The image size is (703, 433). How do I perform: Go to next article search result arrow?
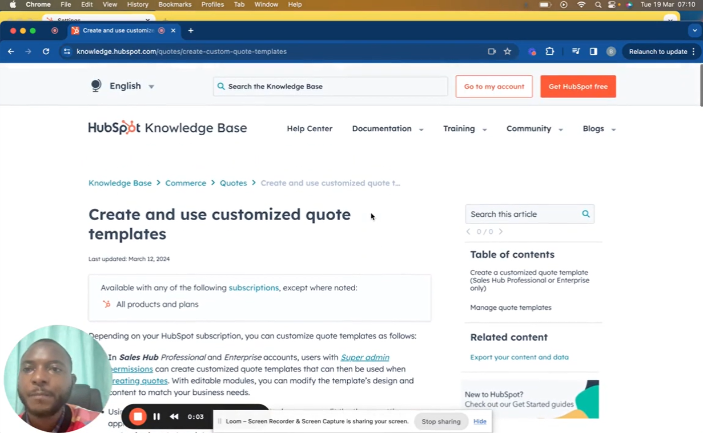pyautogui.click(x=501, y=232)
